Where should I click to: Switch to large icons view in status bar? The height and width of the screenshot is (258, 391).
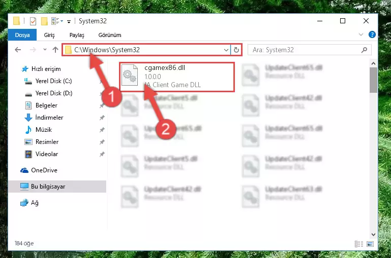pyautogui.click(x=370, y=244)
